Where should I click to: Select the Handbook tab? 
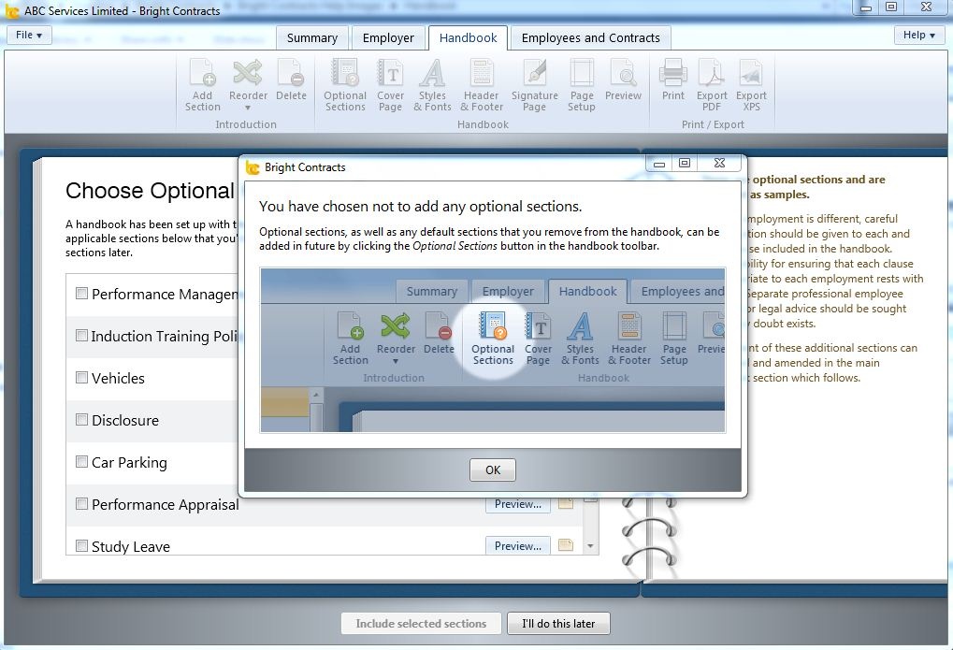[x=468, y=37]
